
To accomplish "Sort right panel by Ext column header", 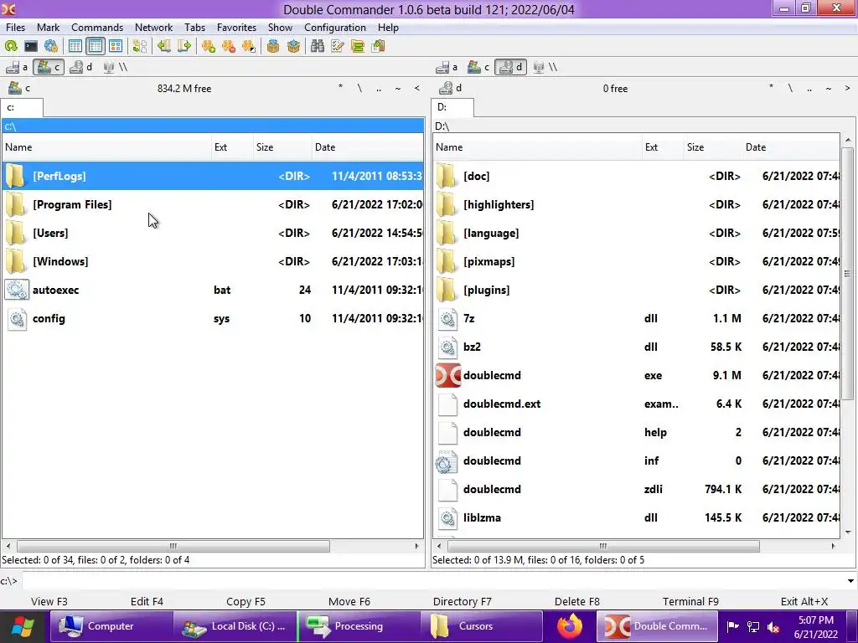I will pos(662,147).
